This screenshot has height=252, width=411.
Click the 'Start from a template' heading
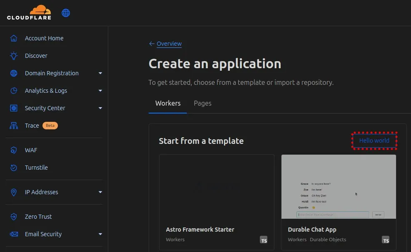(x=201, y=141)
